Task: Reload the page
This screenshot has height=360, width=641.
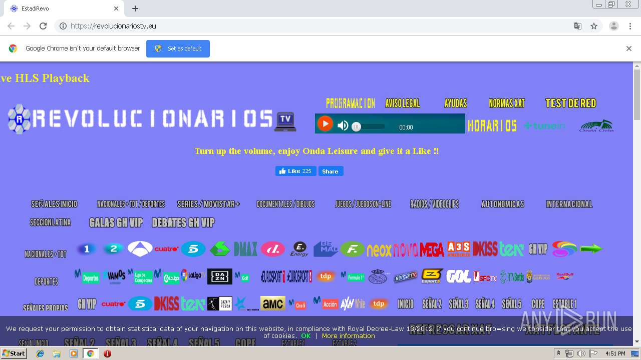Action: (x=43, y=26)
